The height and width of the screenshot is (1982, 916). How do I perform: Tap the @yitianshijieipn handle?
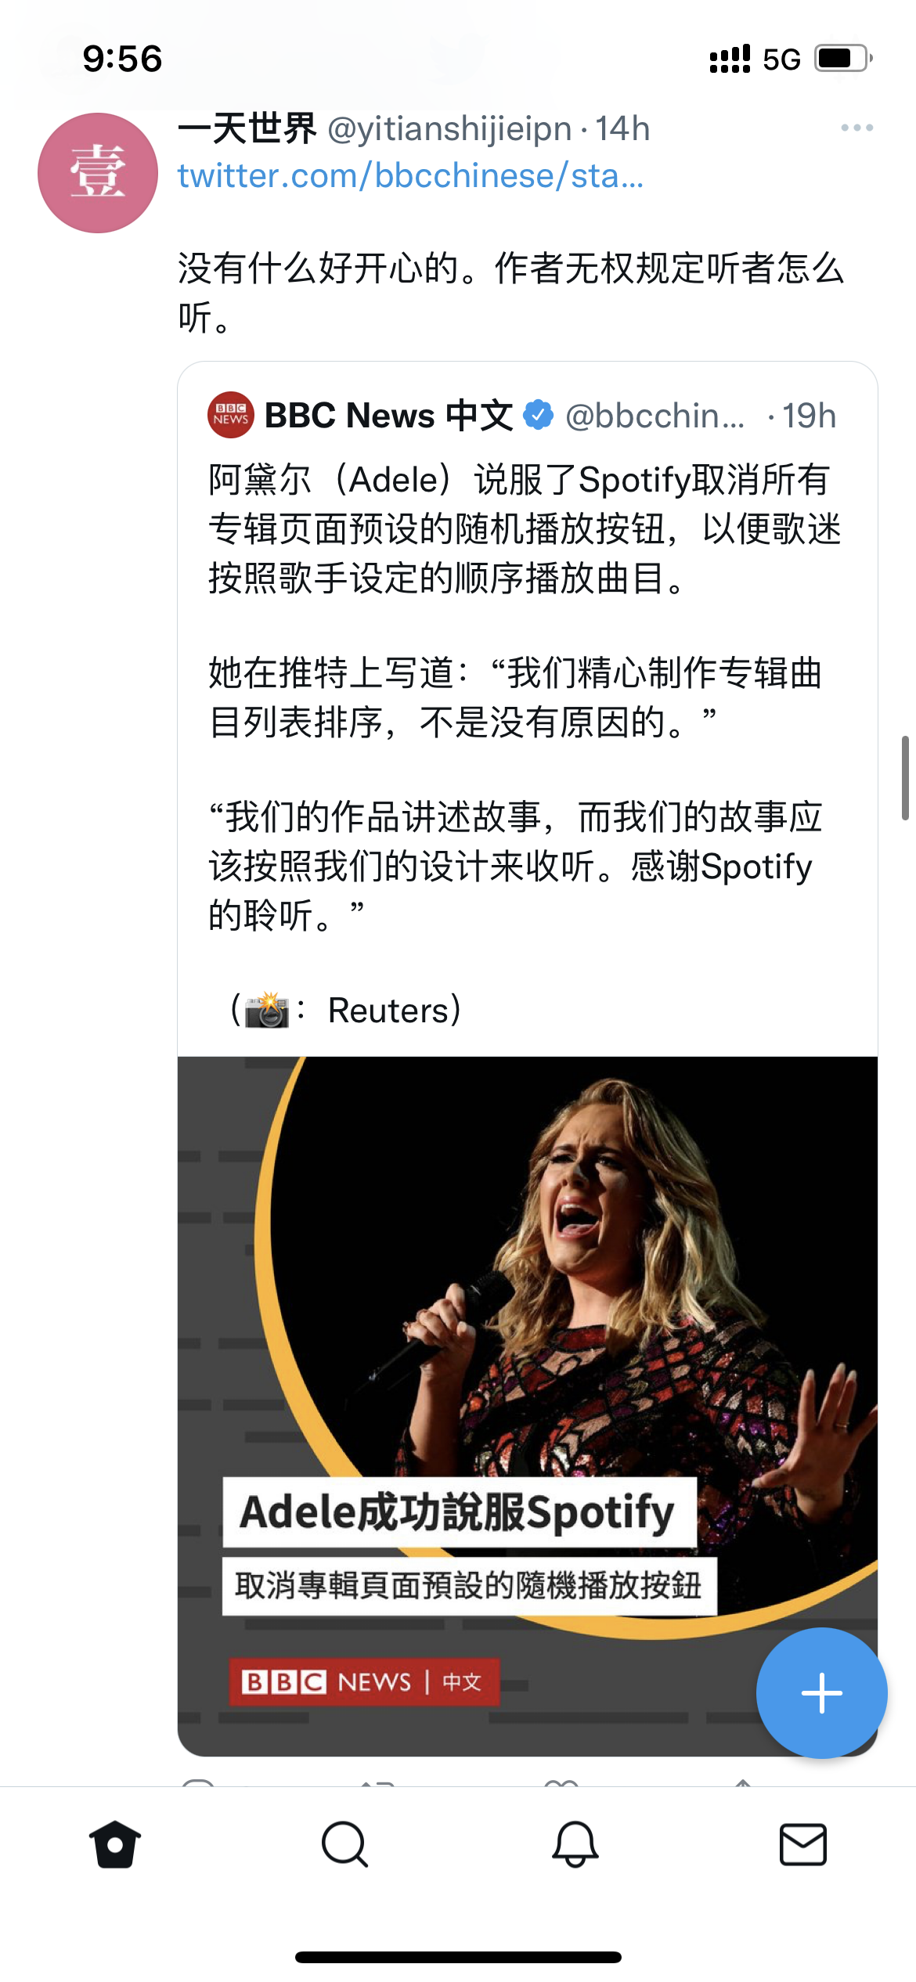click(x=450, y=129)
